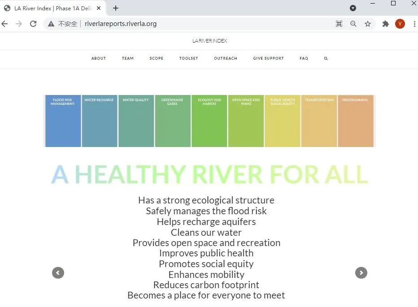Open the Chrome three-dot menu

tap(414, 24)
